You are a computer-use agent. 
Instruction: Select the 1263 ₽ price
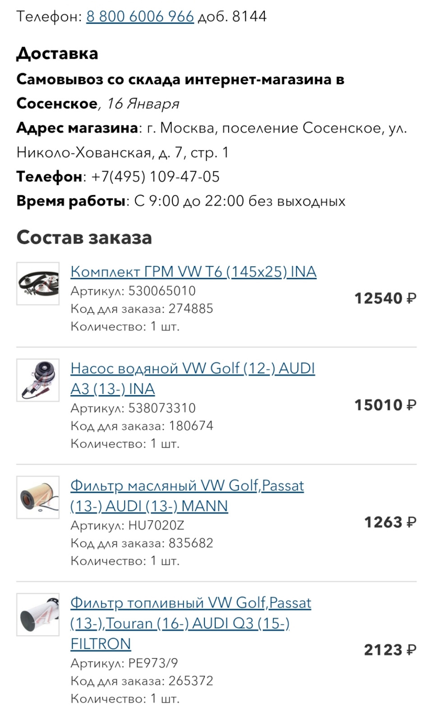coord(390,522)
